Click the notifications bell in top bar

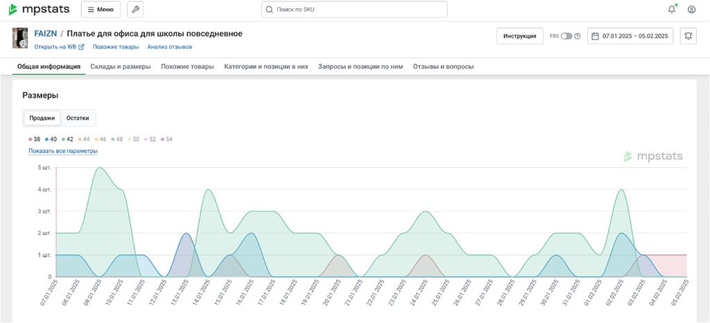(x=671, y=10)
